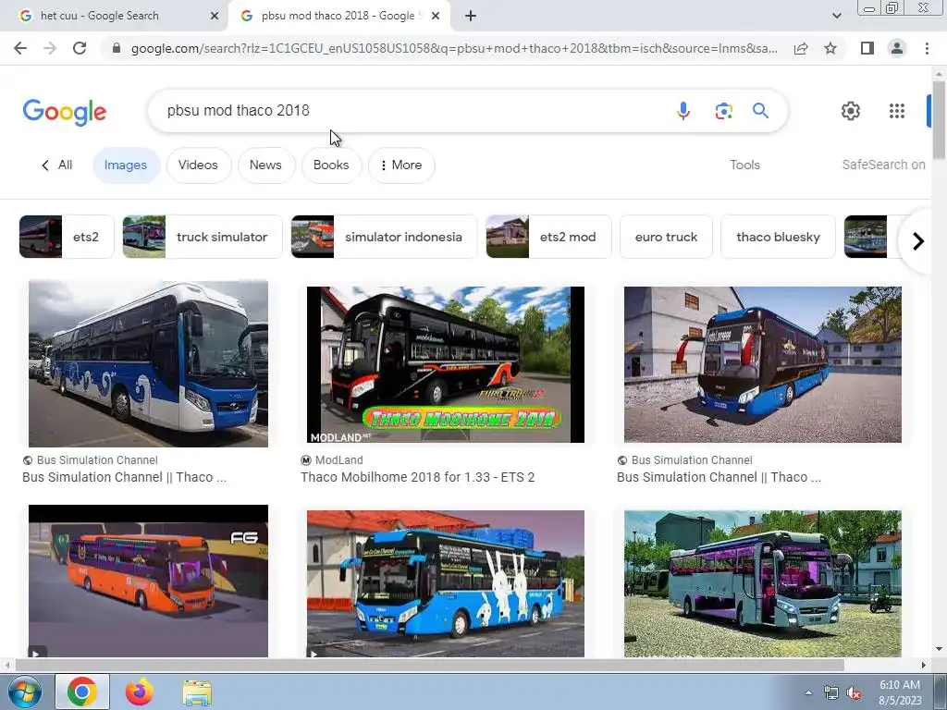
Task: Select the Images tab
Action: [126, 165]
